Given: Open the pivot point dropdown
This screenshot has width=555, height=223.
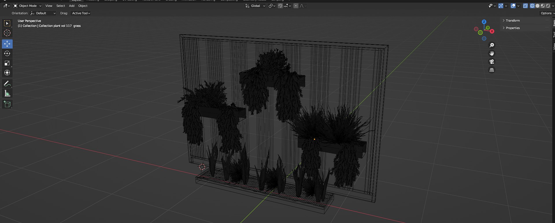Looking at the screenshot, I should (272, 6).
